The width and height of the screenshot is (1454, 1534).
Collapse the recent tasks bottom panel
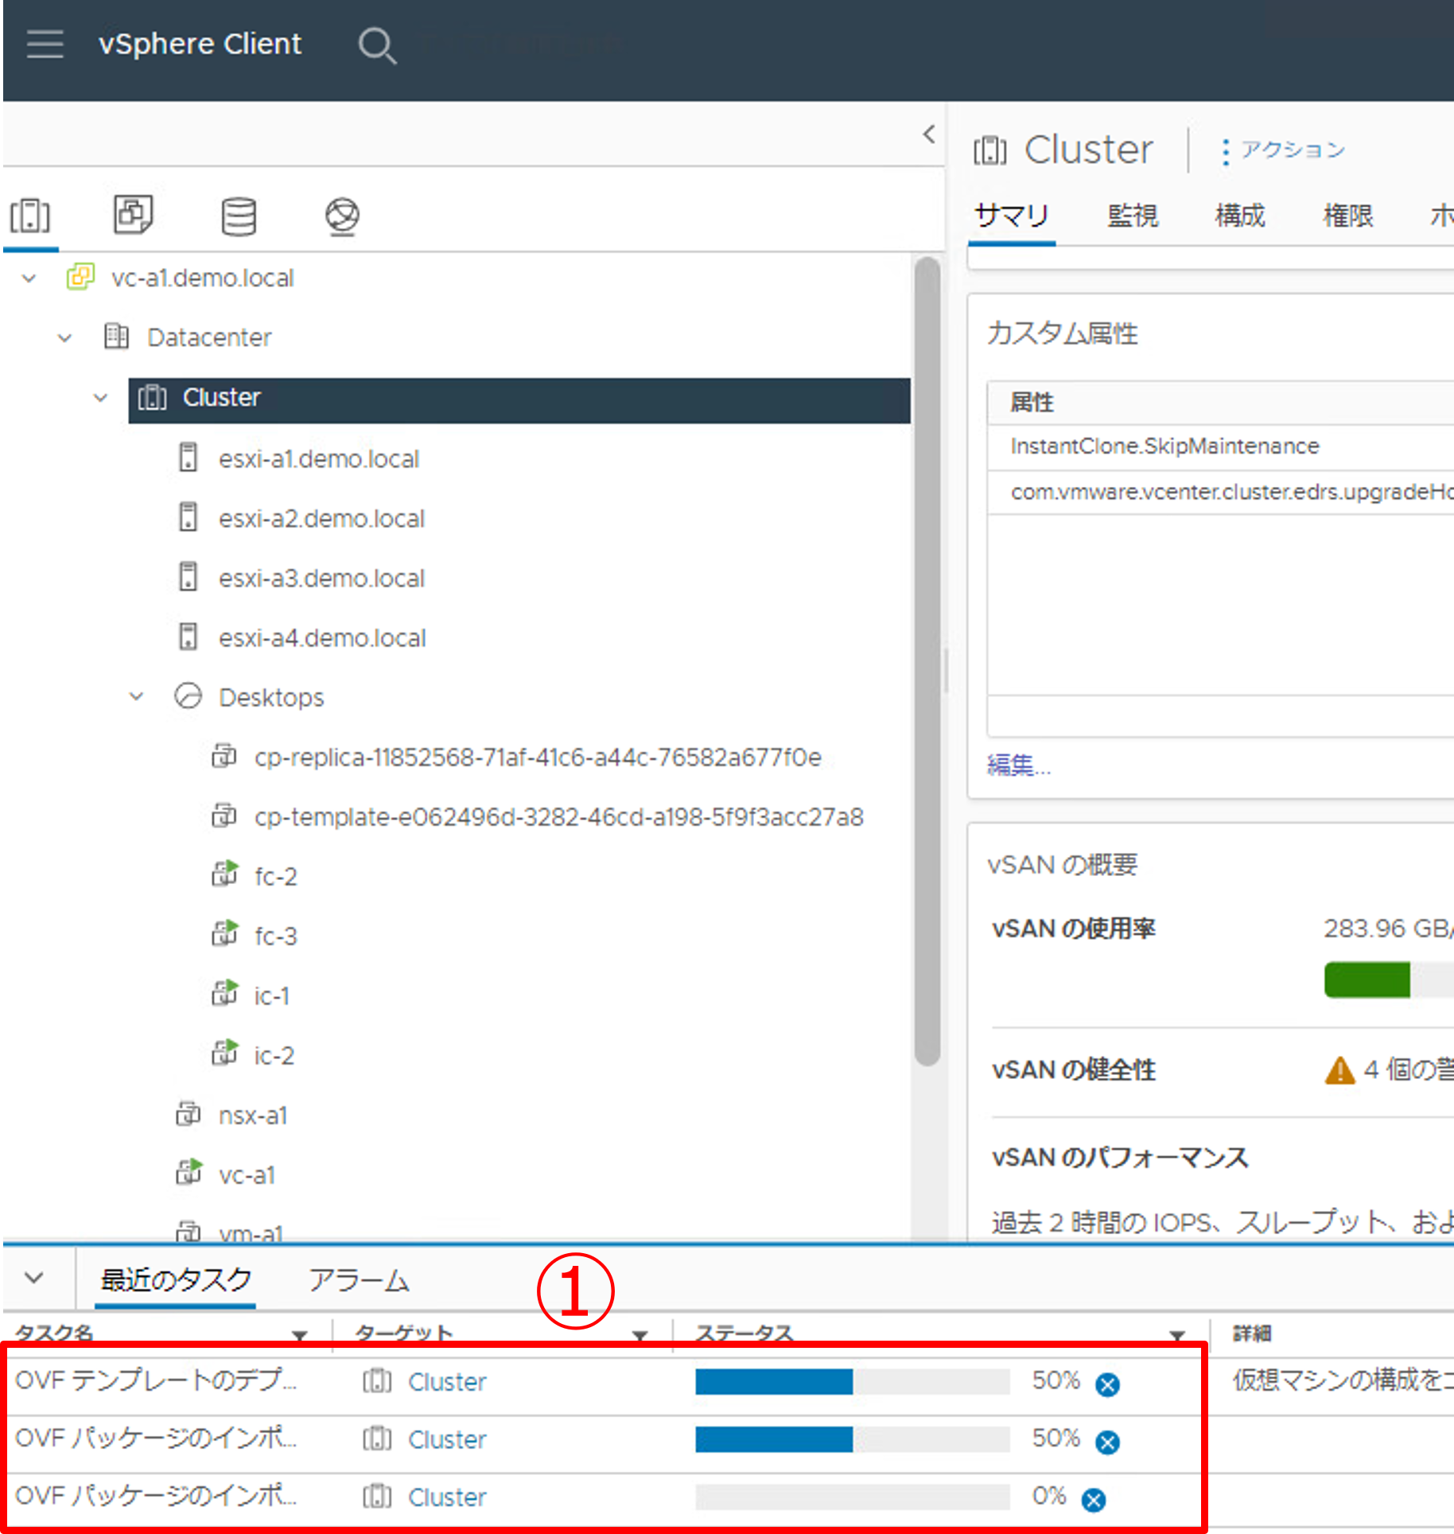(x=34, y=1278)
